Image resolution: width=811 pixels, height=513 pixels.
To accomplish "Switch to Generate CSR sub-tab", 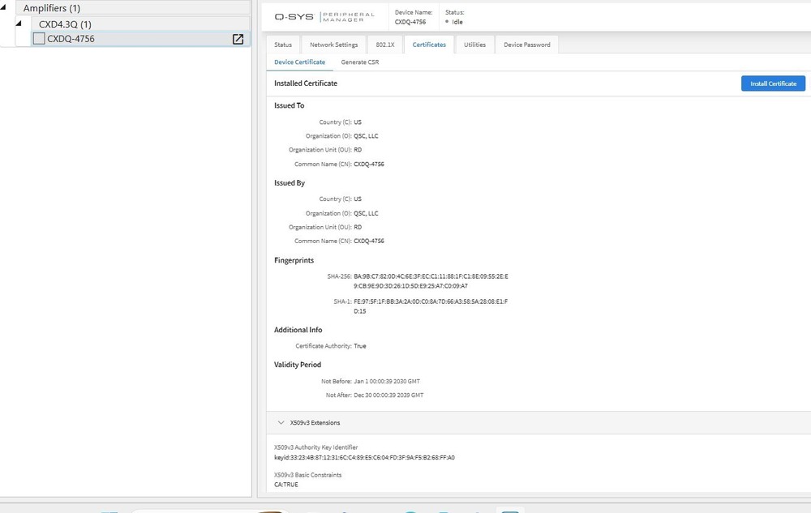I will [x=359, y=62].
